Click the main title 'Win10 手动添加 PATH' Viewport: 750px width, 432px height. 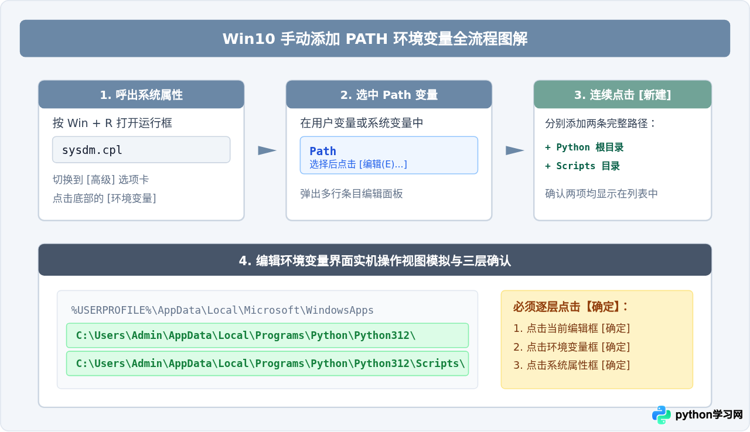point(375,39)
